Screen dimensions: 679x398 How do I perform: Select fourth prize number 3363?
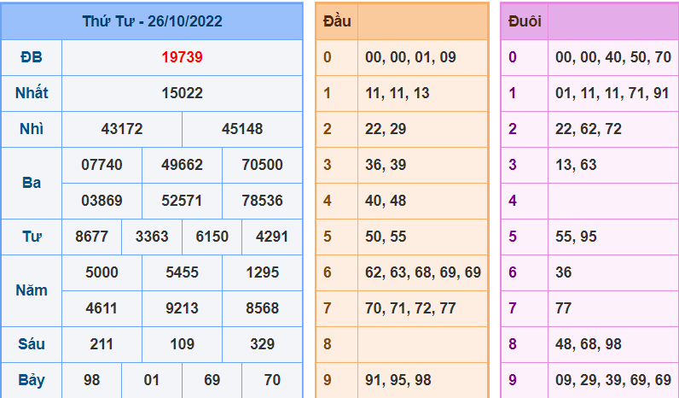pos(152,237)
